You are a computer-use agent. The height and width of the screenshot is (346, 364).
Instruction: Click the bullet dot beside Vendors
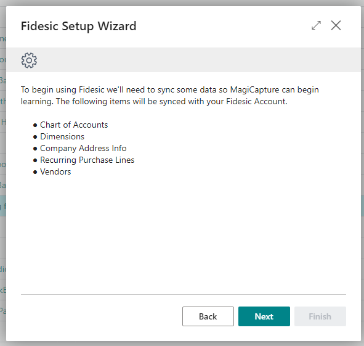point(35,172)
